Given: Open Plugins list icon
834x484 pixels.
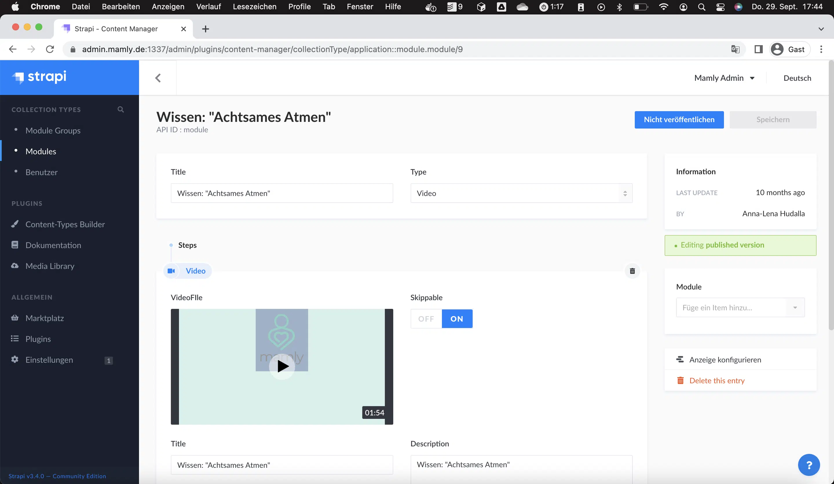Looking at the screenshot, I should (x=14, y=339).
